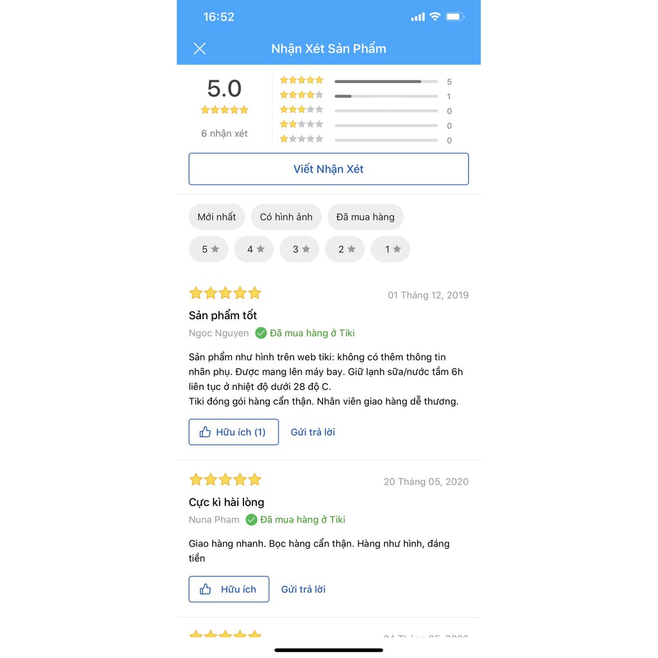Click the 4-star rating distribution bar
Screen dimensions: 658x658
(x=386, y=96)
